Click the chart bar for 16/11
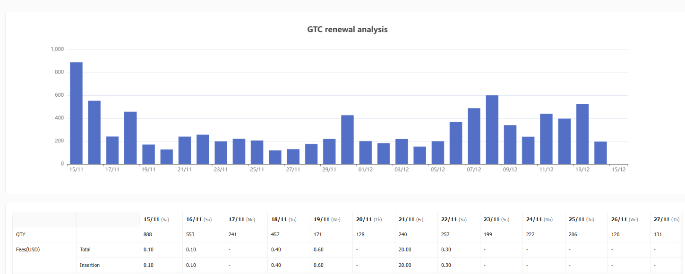685x274 pixels. point(94,133)
